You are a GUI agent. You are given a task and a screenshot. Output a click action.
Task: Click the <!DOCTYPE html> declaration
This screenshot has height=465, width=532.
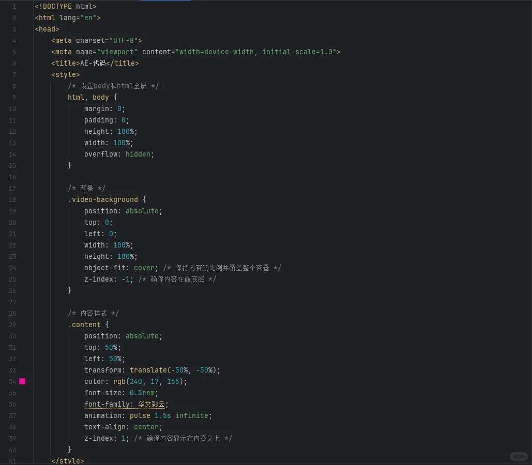pyautogui.click(x=66, y=6)
